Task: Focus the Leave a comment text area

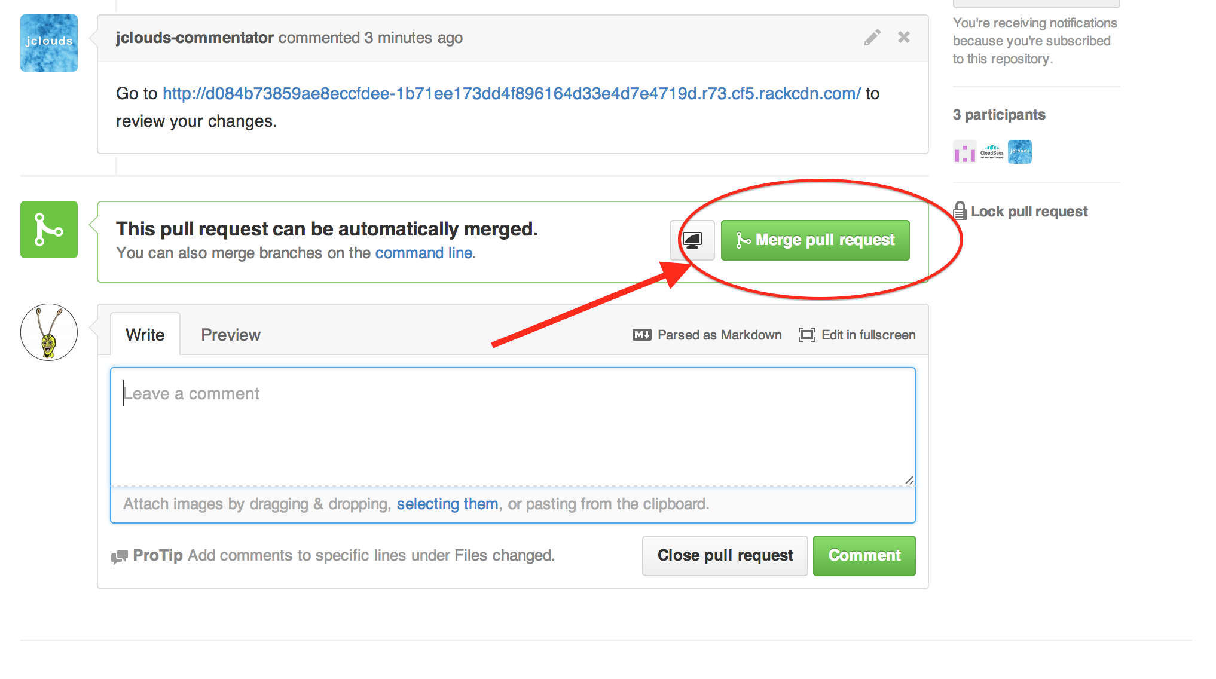Action: (512, 427)
